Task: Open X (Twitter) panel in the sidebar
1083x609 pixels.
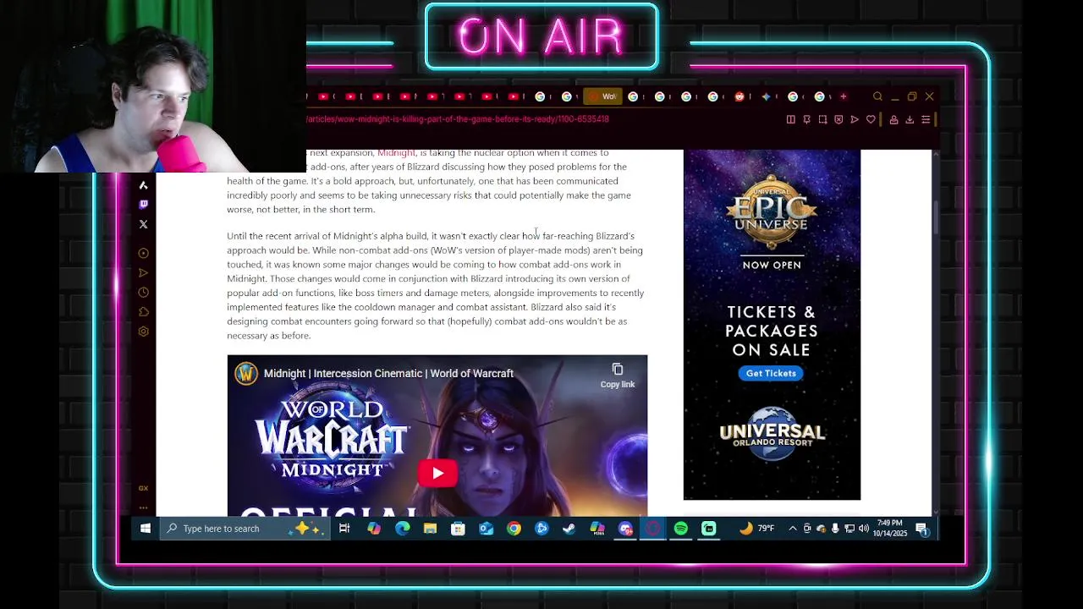Action: click(143, 224)
